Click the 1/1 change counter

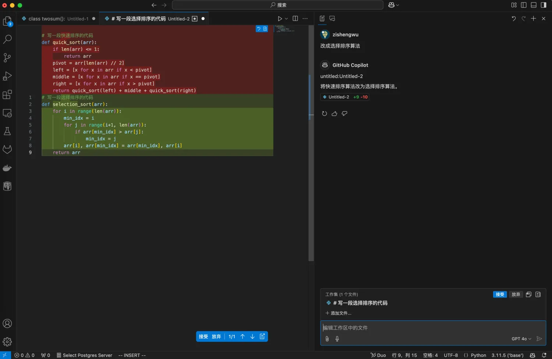[x=232, y=337]
